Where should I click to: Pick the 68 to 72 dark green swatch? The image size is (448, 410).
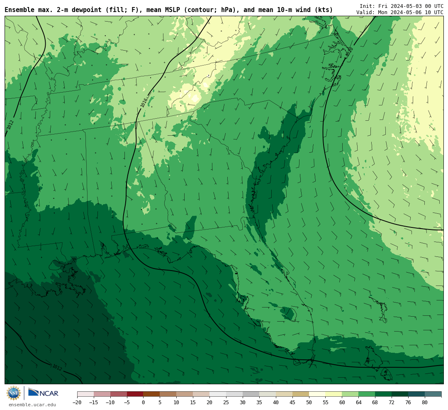coord(384,394)
